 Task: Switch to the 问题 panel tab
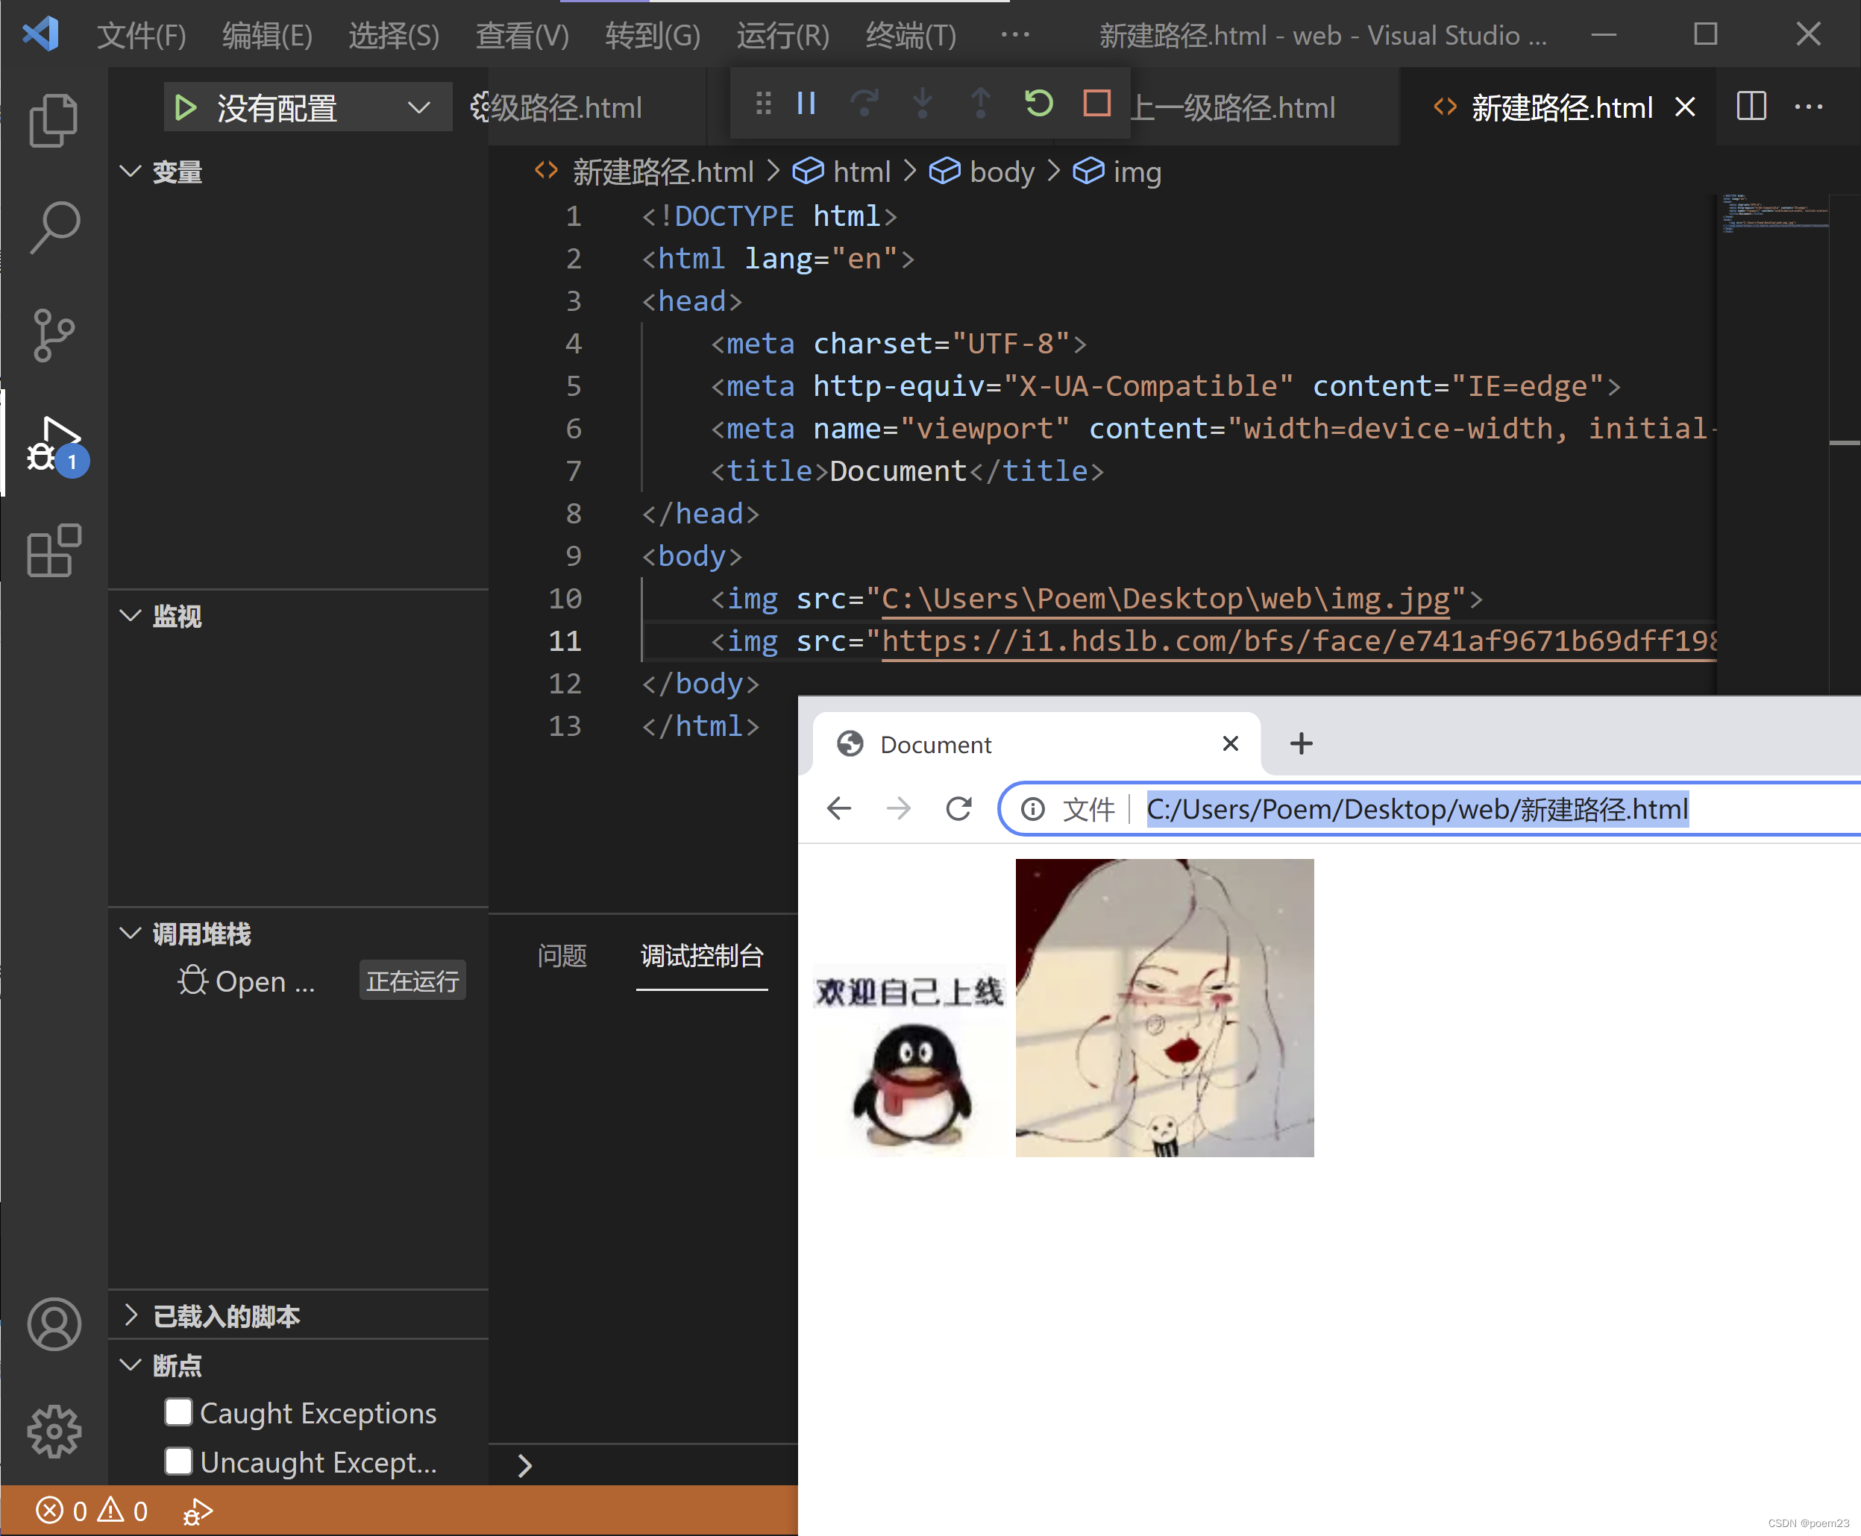pos(562,956)
